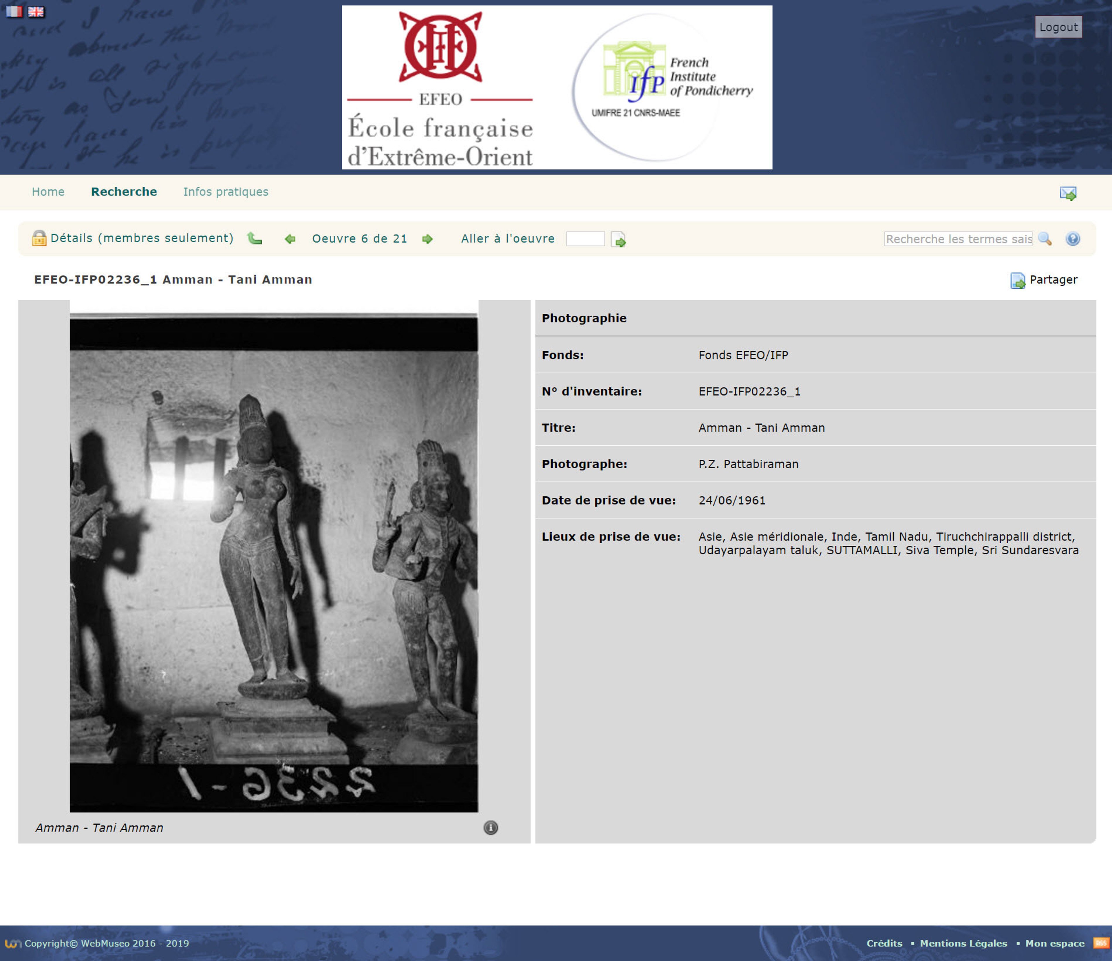
Task: Go to next oeuvre with right arrow
Action: 427,239
